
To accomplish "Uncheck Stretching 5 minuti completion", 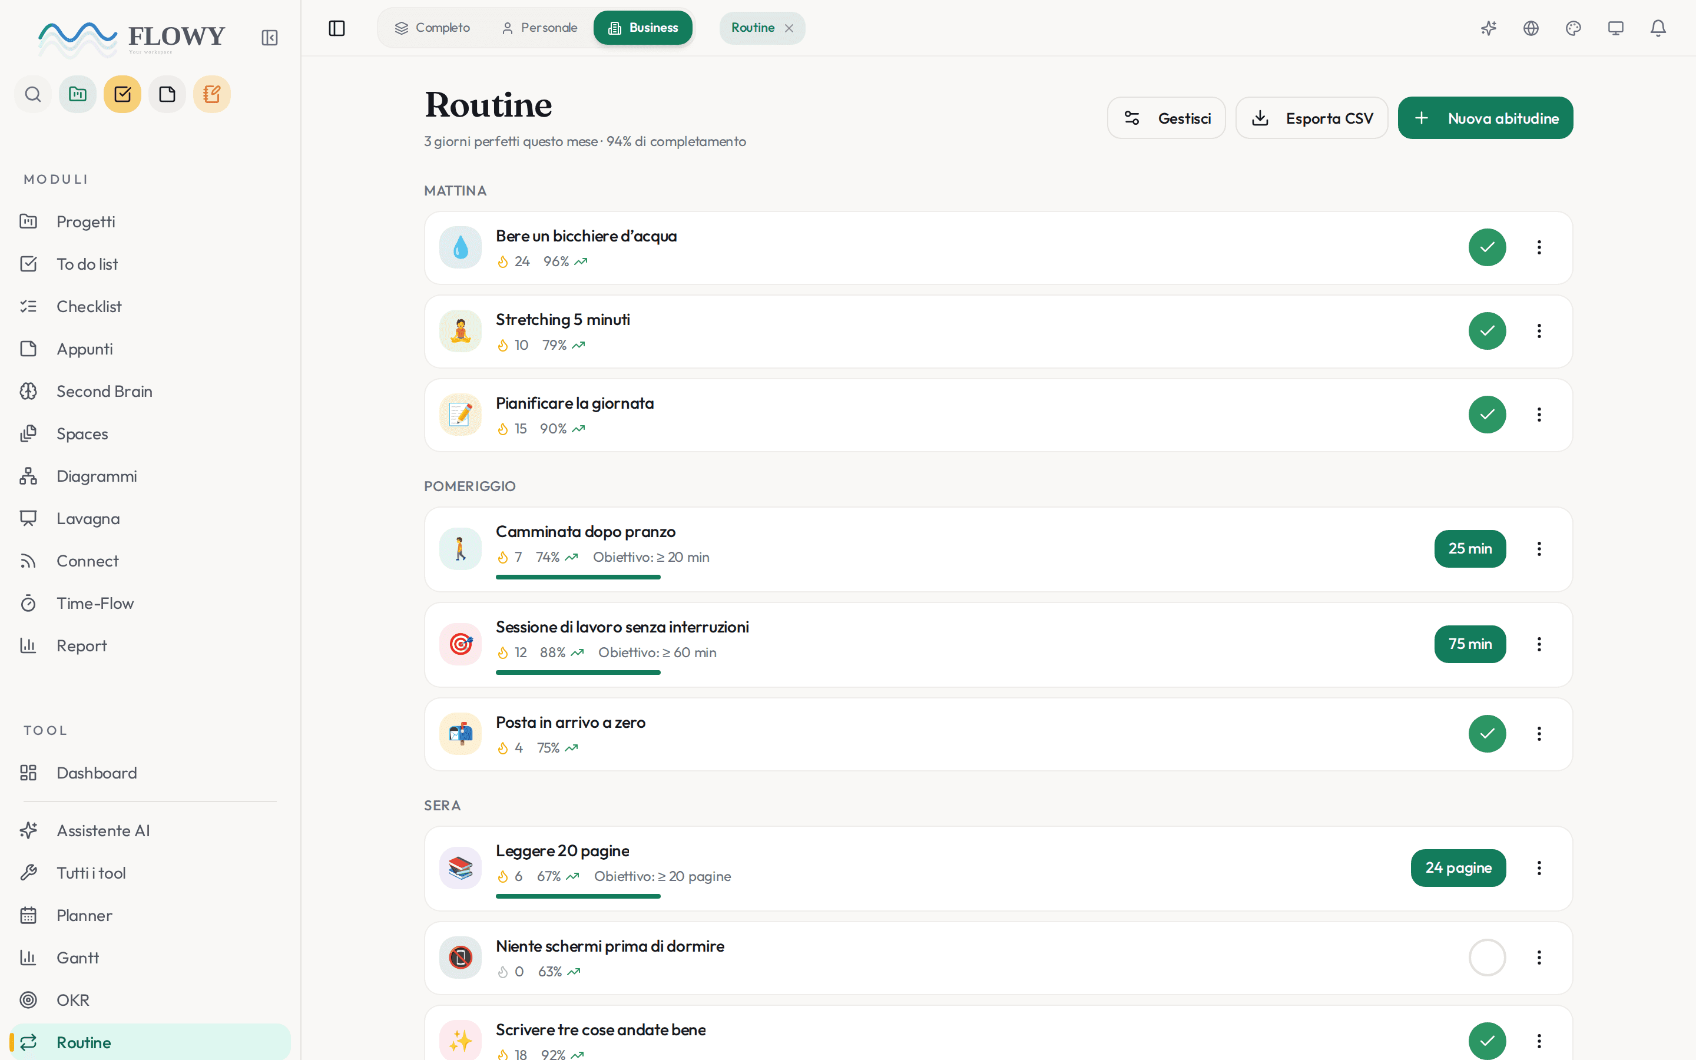I will (1487, 331).
